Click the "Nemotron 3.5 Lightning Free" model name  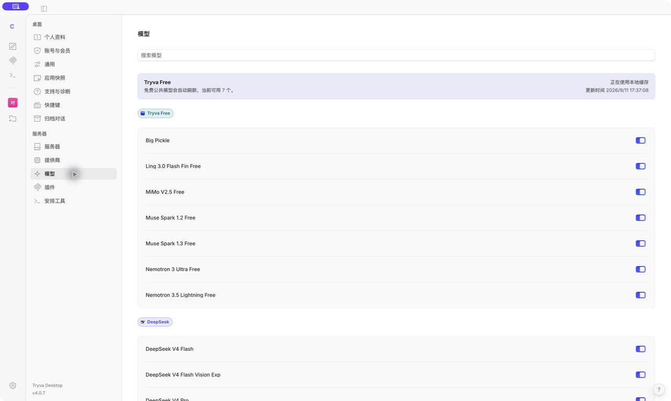pos(181,295)
